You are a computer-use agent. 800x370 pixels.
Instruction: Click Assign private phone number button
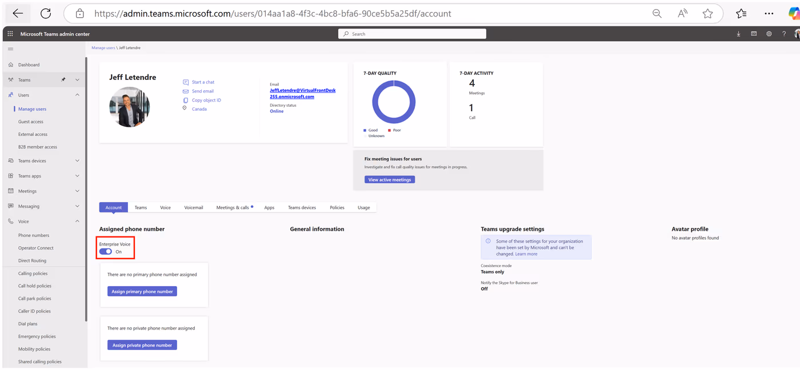coord(142,345)
